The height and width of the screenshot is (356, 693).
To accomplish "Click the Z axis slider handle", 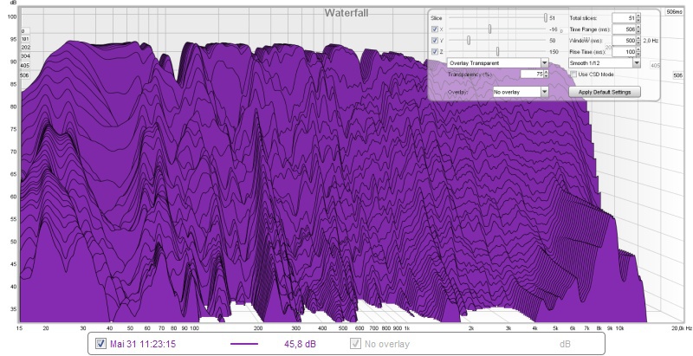I will (x=497, y=51).
